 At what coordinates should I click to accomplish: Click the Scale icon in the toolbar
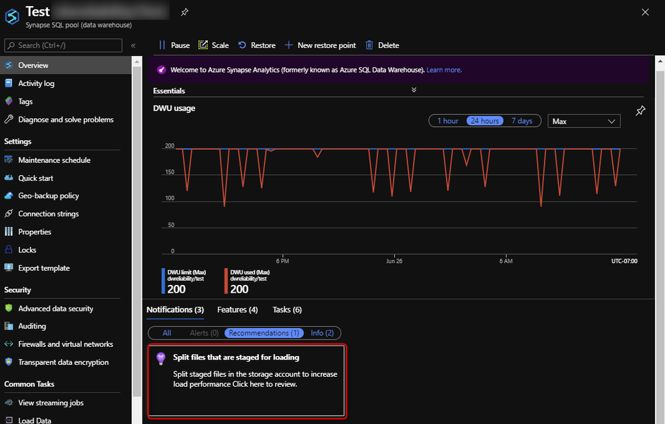pos(203,45)
